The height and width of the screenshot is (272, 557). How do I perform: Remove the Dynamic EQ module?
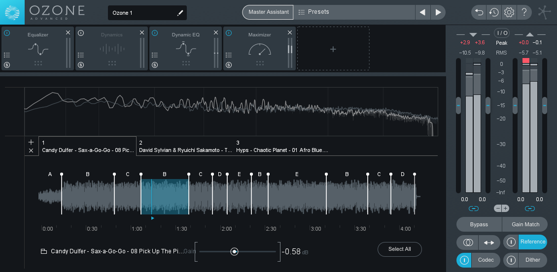click(216, 32)
